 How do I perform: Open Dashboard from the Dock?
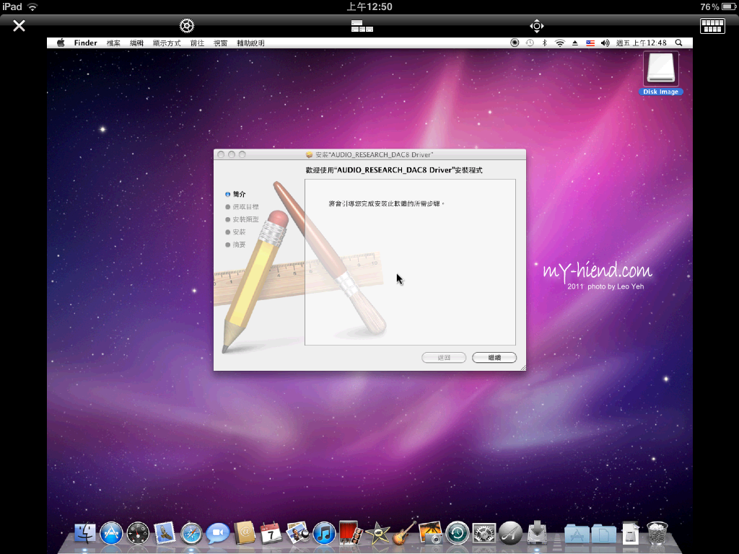tap(138, 534)
